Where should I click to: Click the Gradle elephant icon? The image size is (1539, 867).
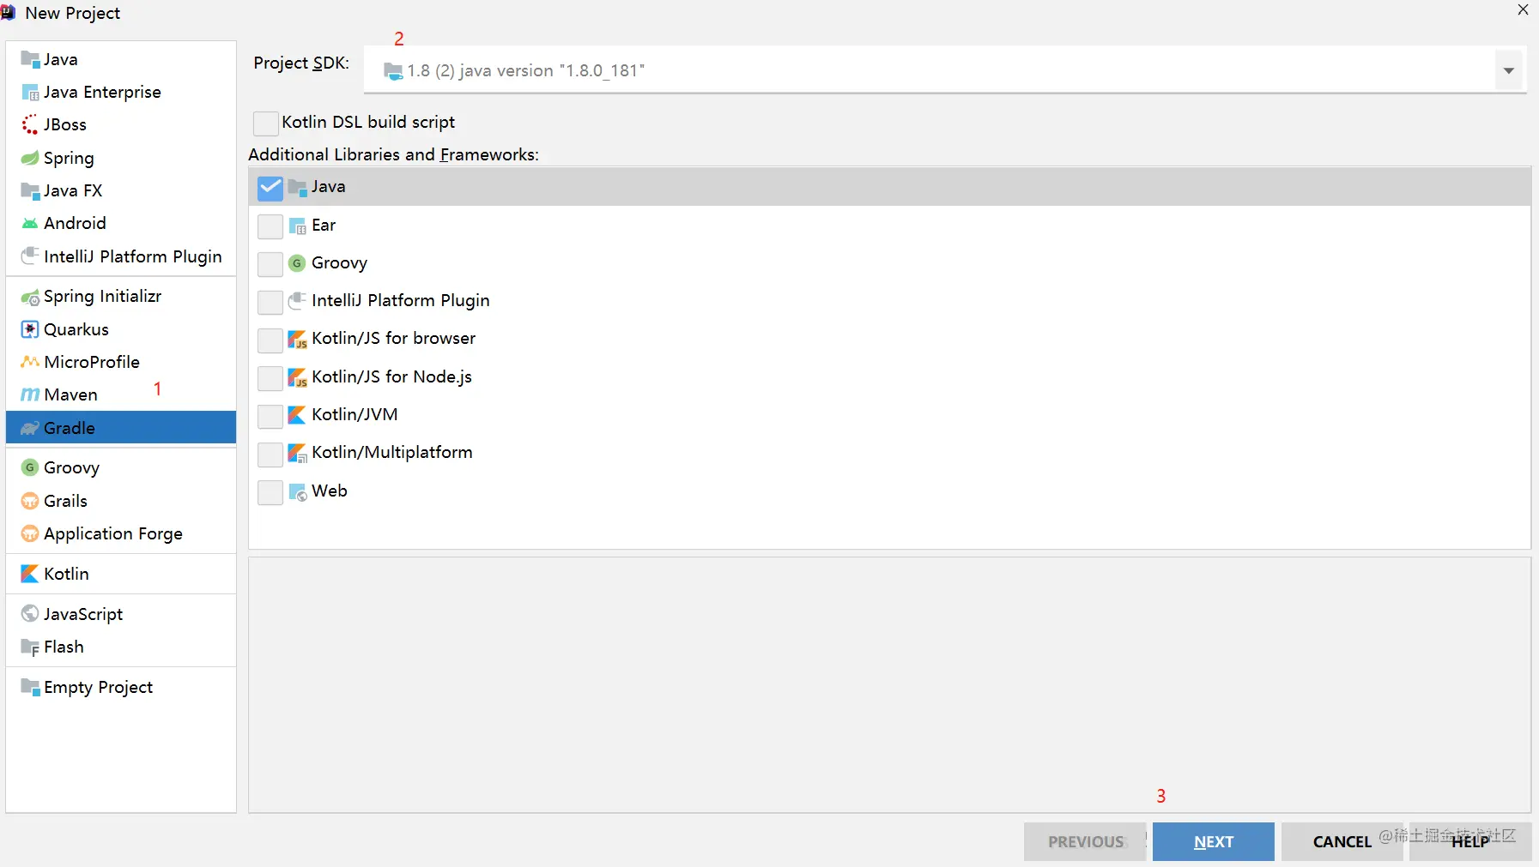tap(30, 428)
